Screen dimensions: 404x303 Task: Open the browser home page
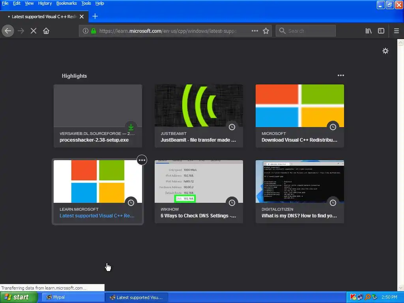(x=46, y=31)
